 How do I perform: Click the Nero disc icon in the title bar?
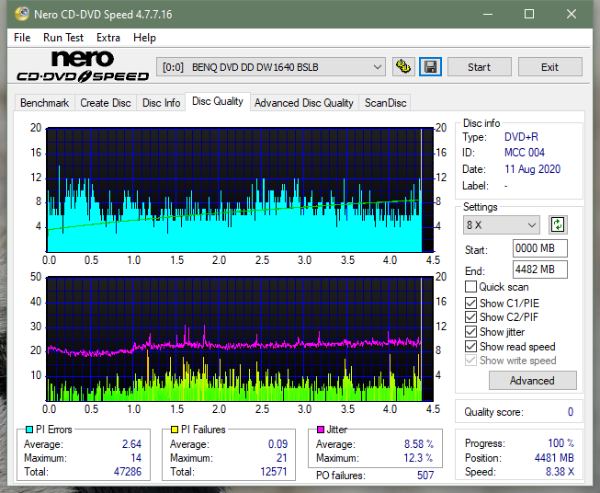point(22,14)
